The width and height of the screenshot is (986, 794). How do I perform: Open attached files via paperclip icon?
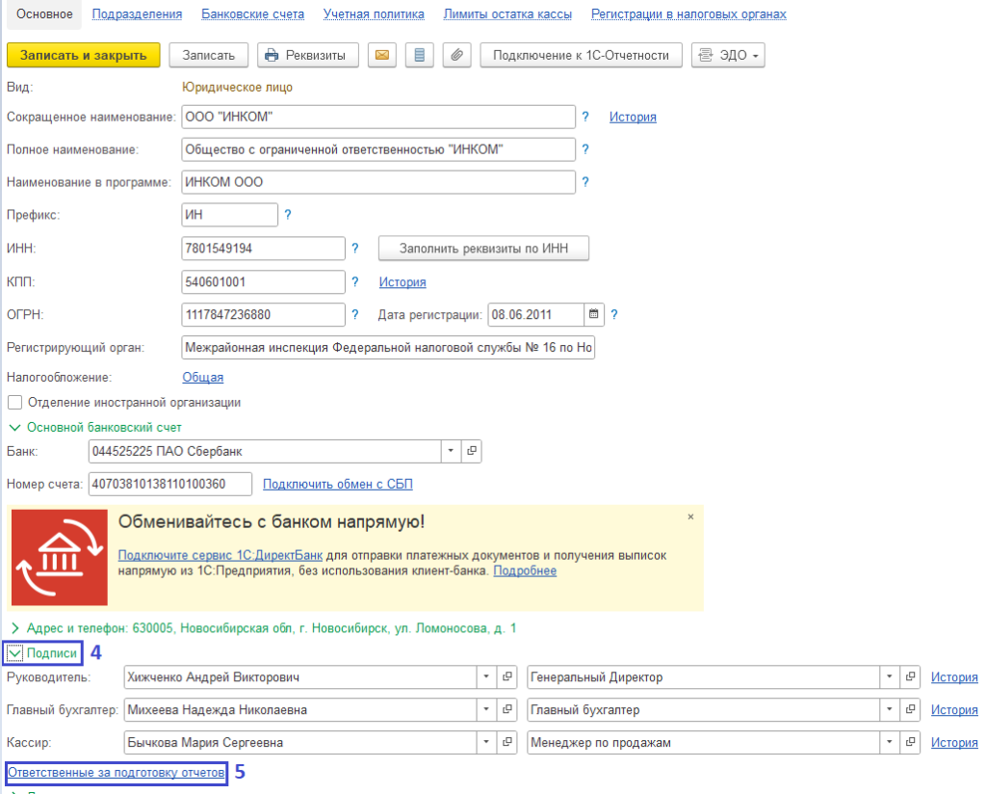click(456, 55)
